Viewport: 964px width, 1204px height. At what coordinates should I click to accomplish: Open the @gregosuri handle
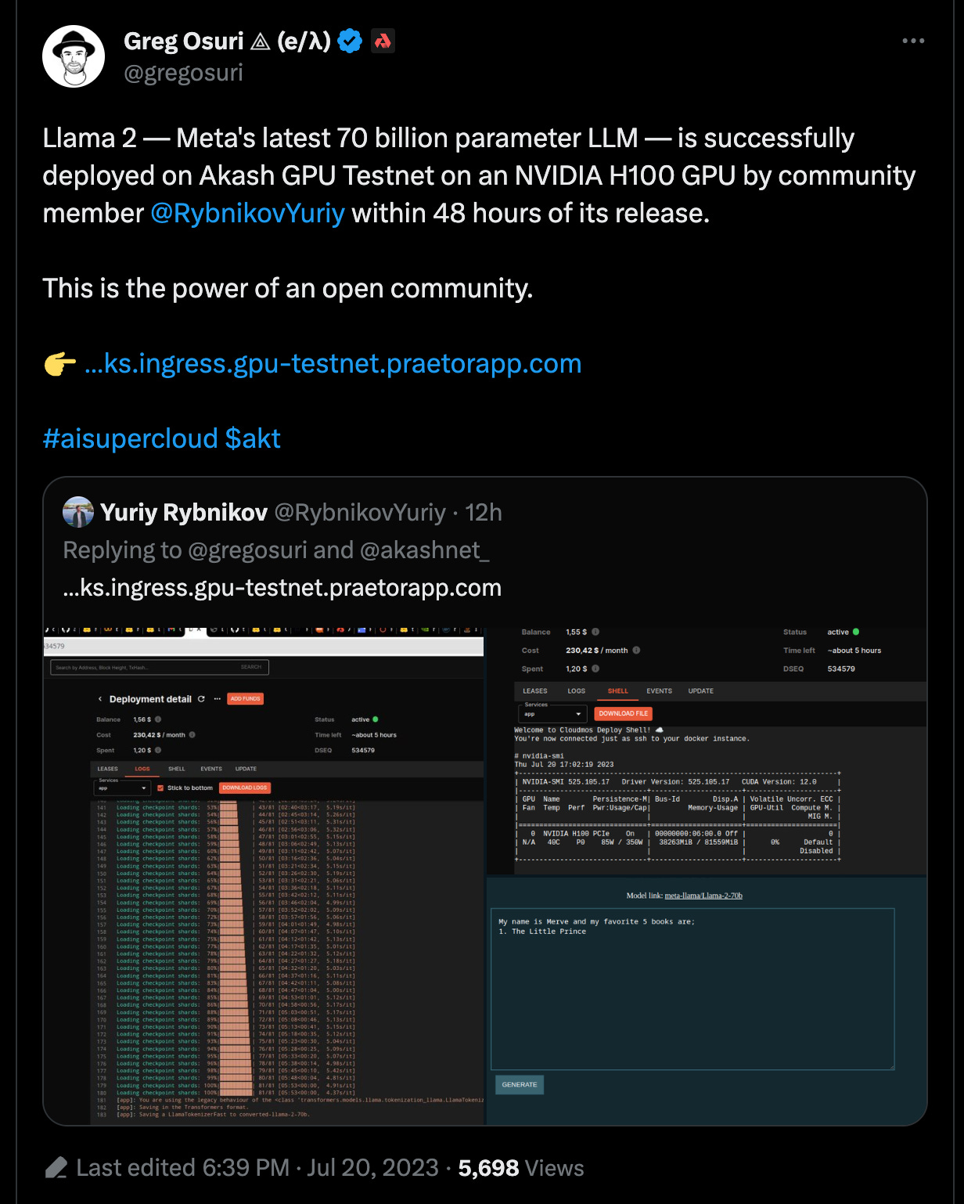pos(184,73)
